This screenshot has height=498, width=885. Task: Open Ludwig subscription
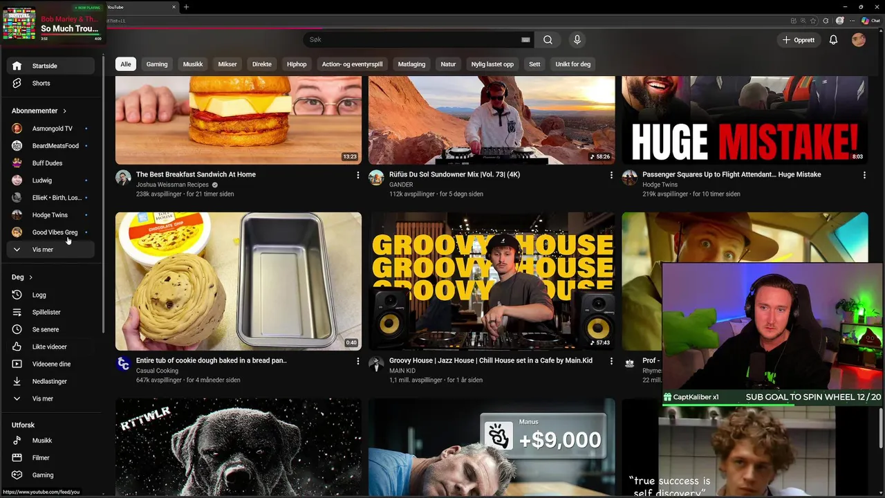(x=50, y=181)
